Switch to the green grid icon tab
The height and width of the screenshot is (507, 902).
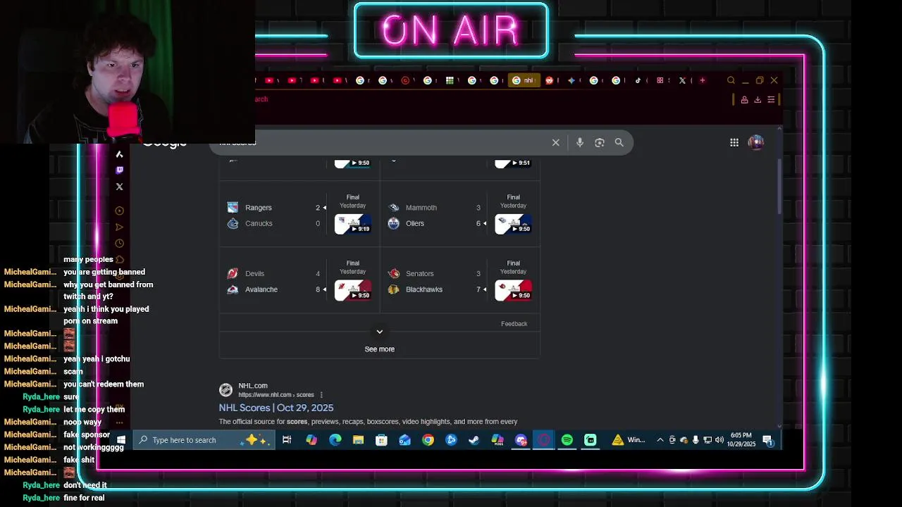450,80
